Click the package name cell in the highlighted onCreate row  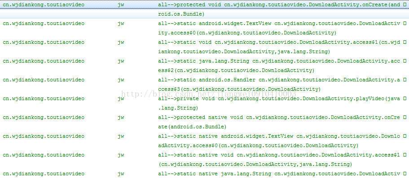click(x=44, y=5)
